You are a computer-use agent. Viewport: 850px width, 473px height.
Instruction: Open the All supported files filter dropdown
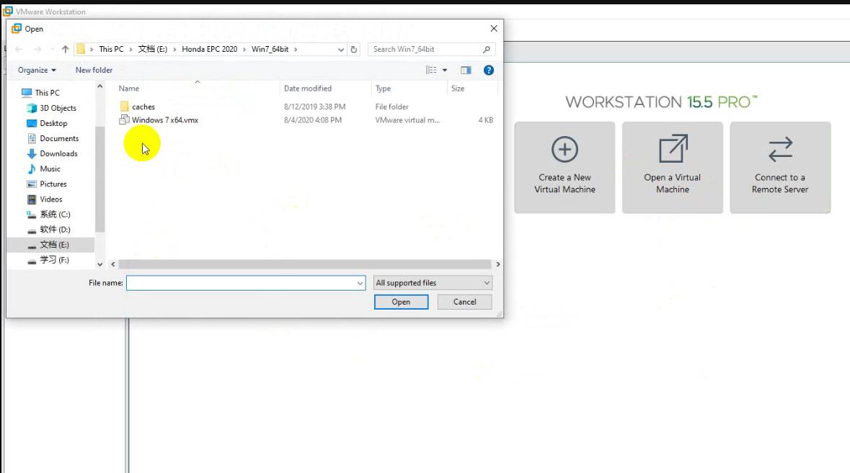[x=433, y=283]
